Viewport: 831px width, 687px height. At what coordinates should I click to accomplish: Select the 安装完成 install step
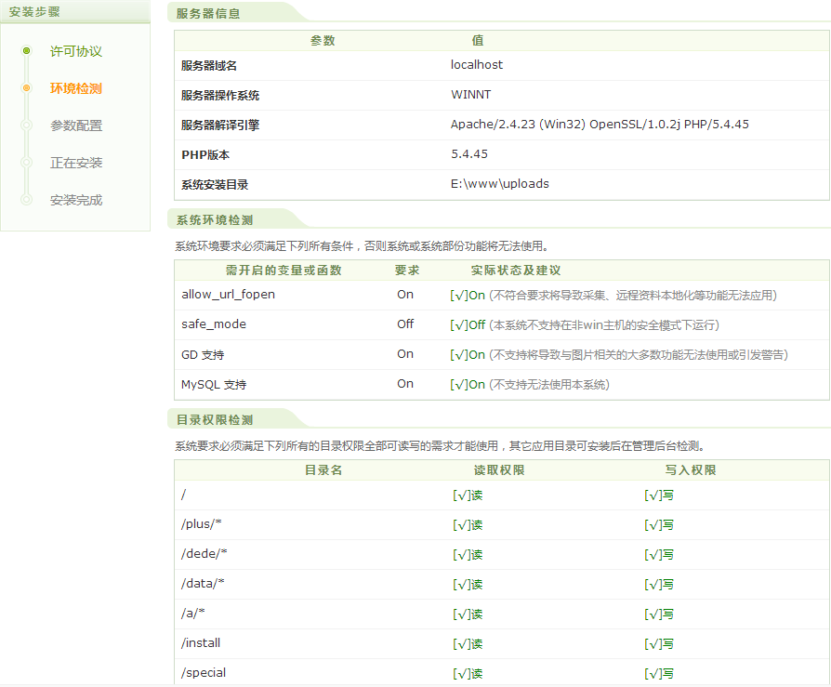(76, 200)
